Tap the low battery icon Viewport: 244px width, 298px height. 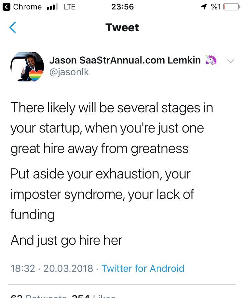tap(231, 7)
